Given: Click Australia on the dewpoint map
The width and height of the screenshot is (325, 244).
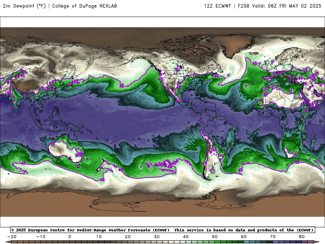Looking at the screenshot, I should click(x=66, y=151).
